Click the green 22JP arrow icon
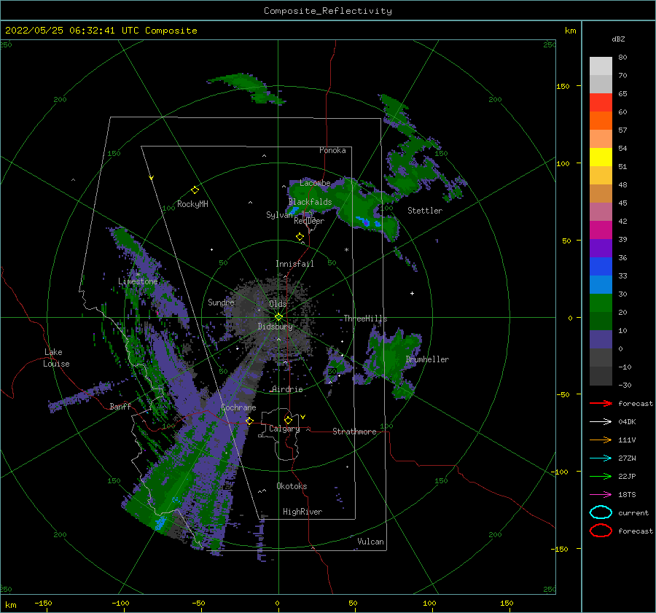 pyautogui.click(x=601, y=476)
